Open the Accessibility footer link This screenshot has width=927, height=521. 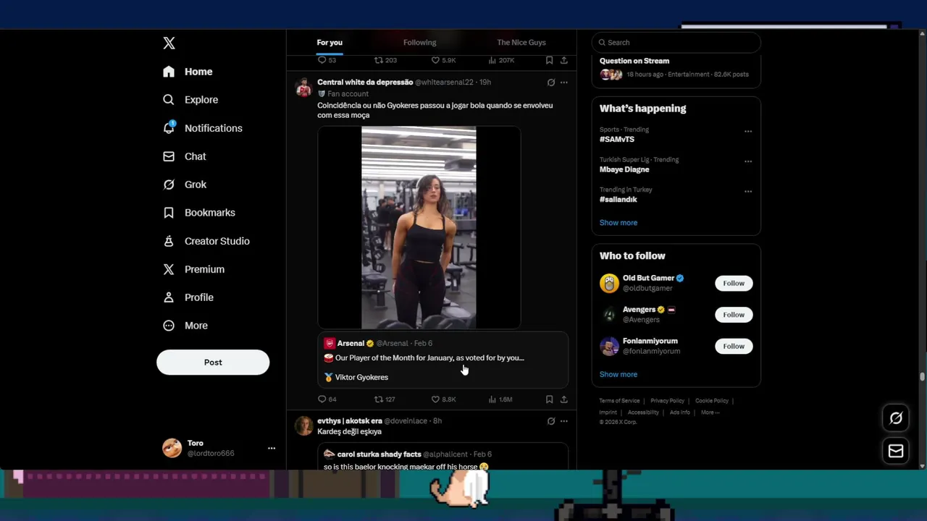coord(643,412)
